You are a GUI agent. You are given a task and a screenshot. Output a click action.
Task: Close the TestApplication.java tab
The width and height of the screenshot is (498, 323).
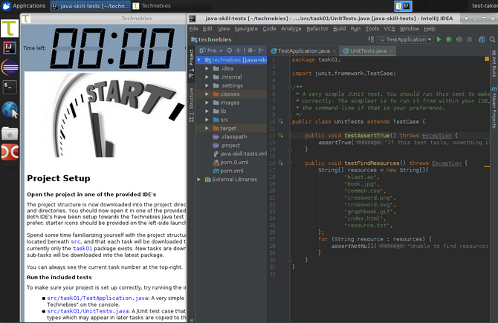[334, 50]
